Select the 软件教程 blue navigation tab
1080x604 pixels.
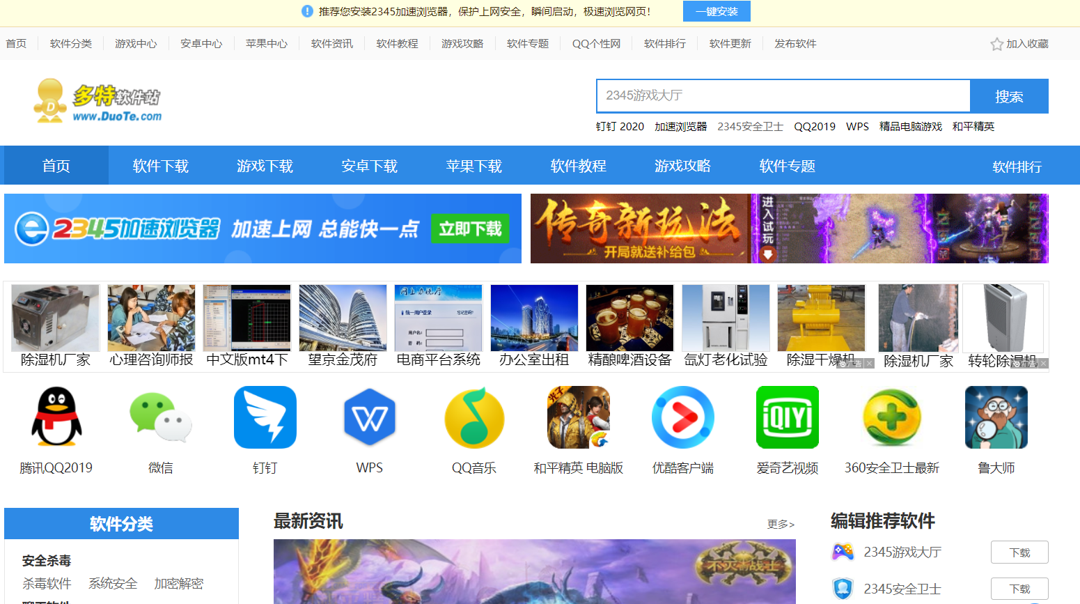click(x=579, y=166)
